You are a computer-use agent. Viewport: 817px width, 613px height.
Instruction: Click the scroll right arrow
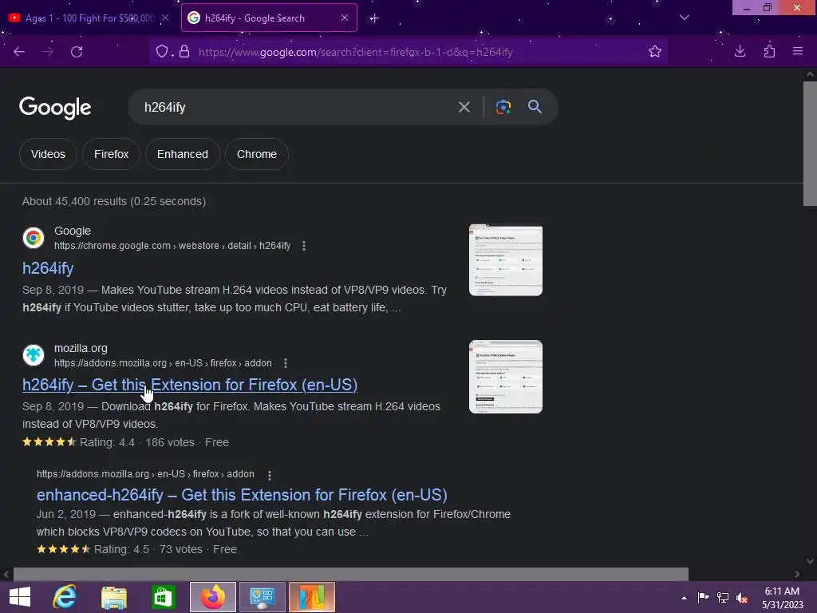(797, 574)
